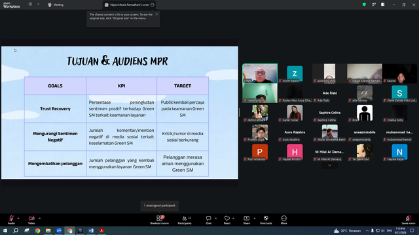
Task: Click the Leave room button
Action: click(409, 220)
